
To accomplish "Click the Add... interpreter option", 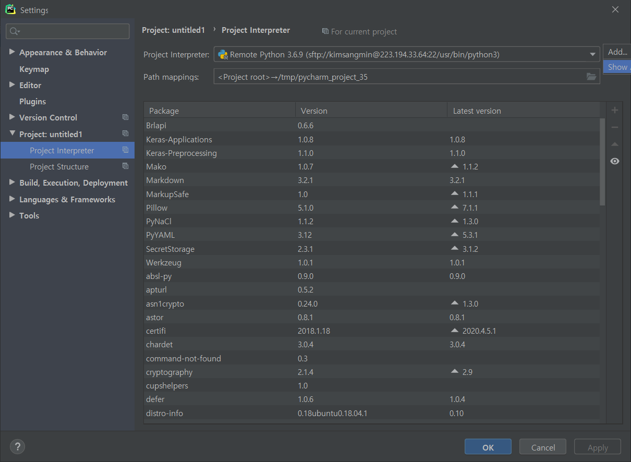I will (617, 52).
